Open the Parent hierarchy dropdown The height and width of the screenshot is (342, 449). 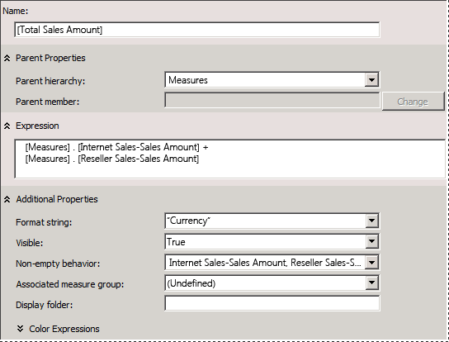(x=371, y=79)
